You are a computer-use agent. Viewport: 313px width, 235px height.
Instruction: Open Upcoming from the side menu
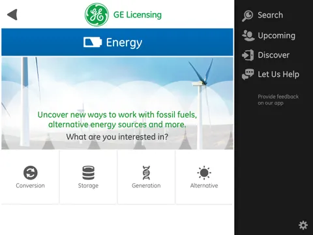pyautogui.click(x=276, y=36)
